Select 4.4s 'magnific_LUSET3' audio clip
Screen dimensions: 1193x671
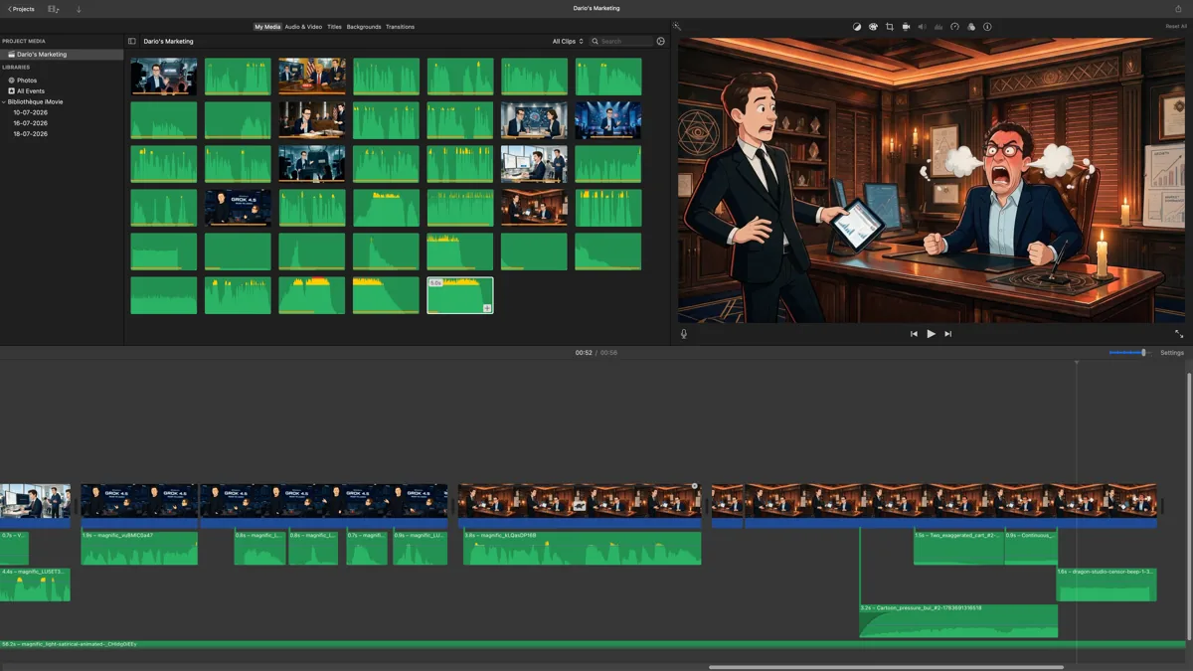[x=35, y=585]
